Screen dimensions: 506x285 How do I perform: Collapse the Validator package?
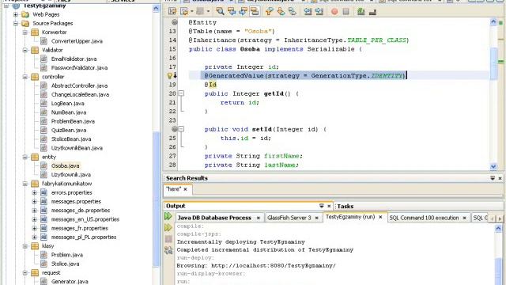(25, 50)
